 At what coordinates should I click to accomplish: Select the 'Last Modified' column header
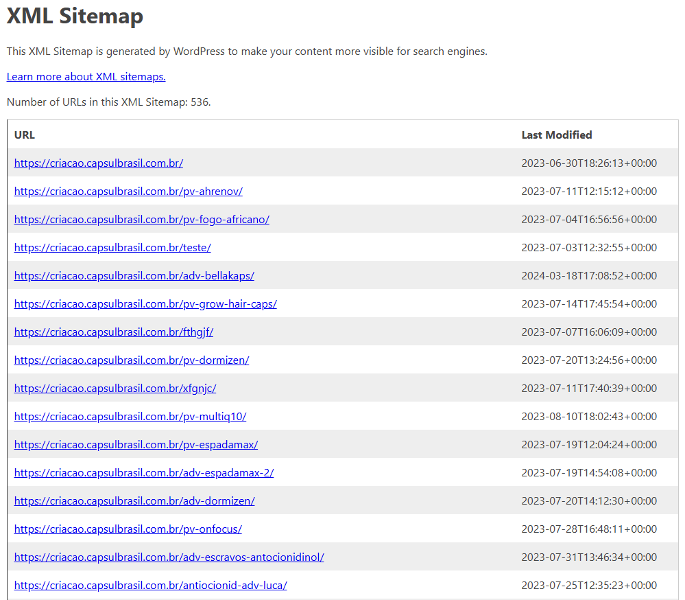coord(557,135)
